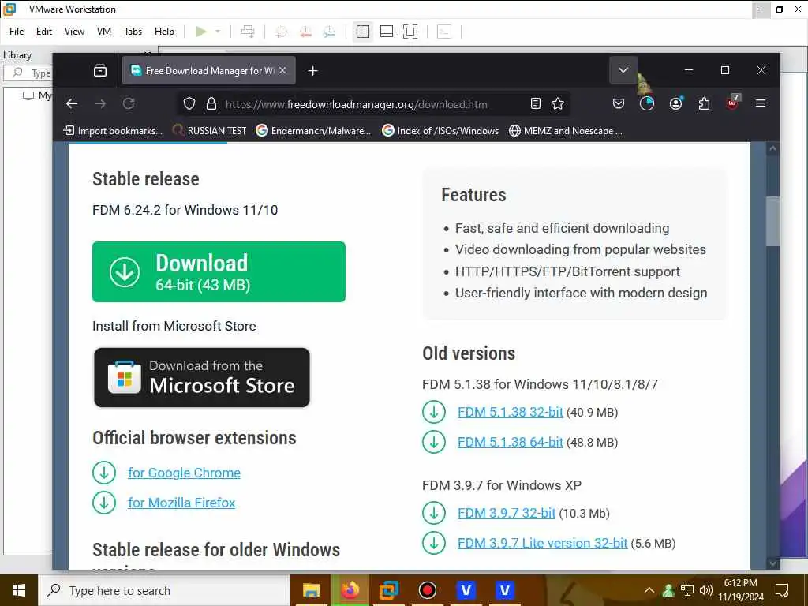
Task: Click the VMware power on play icon
Action: (x=201, y=32)
